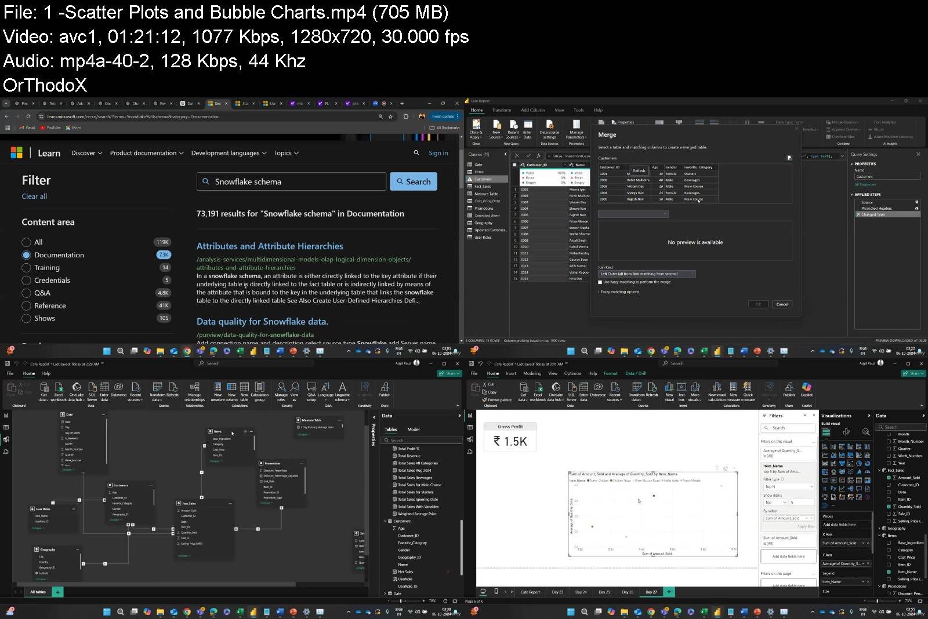Add a new report page with plus icon
Viewport: 928px width, 619px height.
coord(669,592)
